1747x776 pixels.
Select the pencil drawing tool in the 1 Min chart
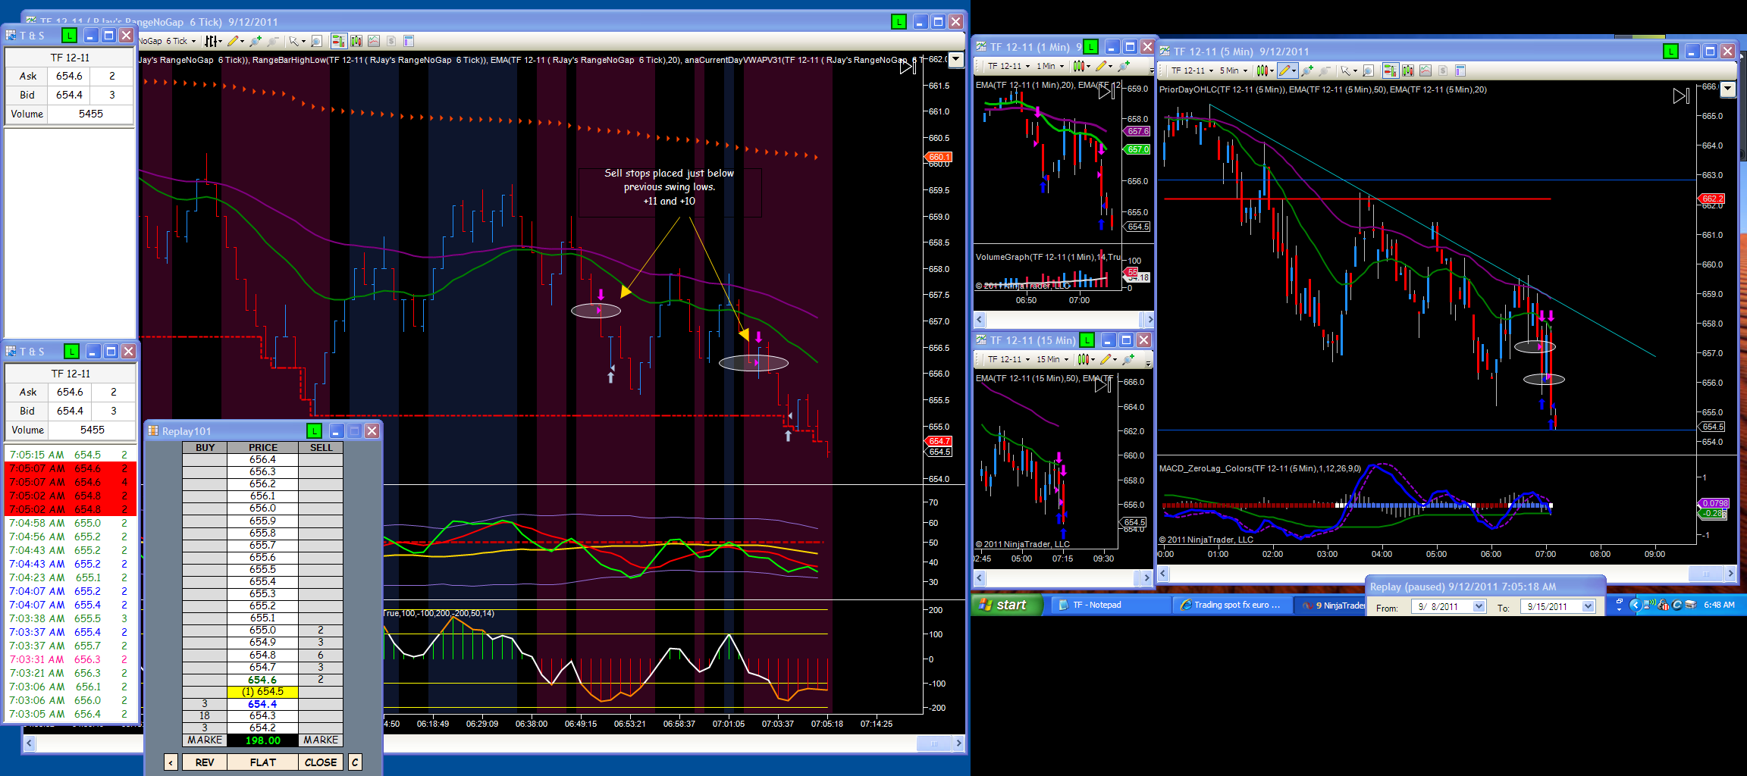(1103, 66)
